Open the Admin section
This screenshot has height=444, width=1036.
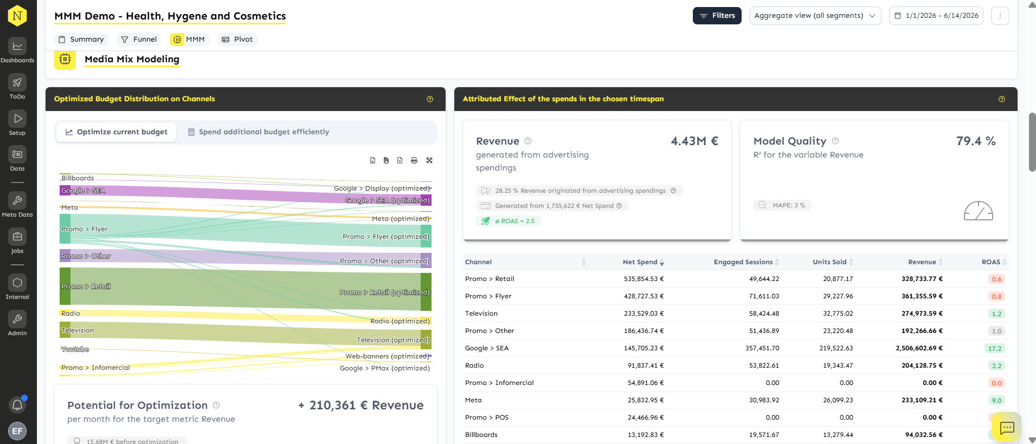point(17,324)
